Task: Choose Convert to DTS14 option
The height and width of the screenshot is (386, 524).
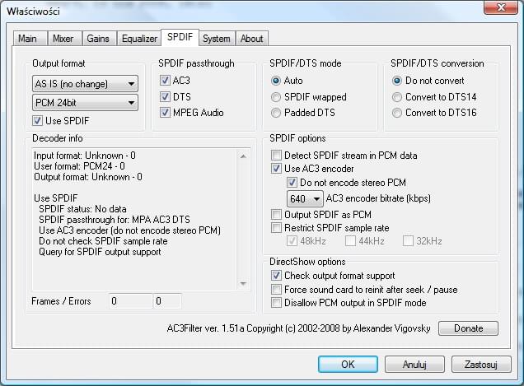Action: (x=397, y=97)
